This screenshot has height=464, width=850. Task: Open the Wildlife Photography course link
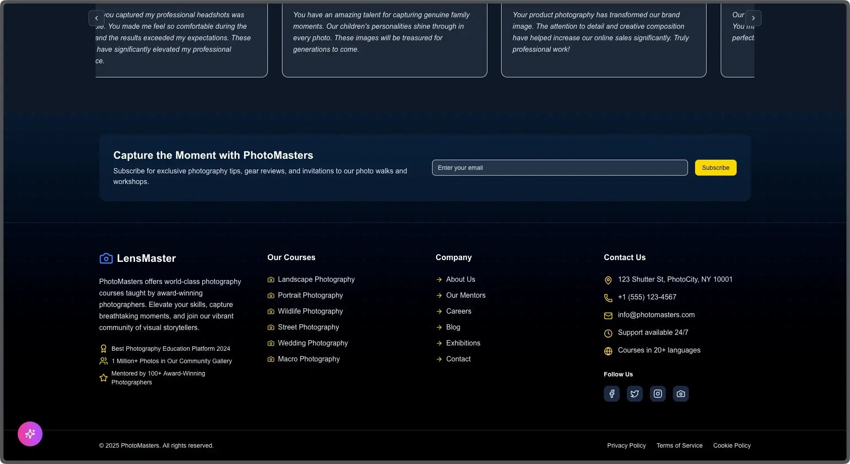(310, 311)
